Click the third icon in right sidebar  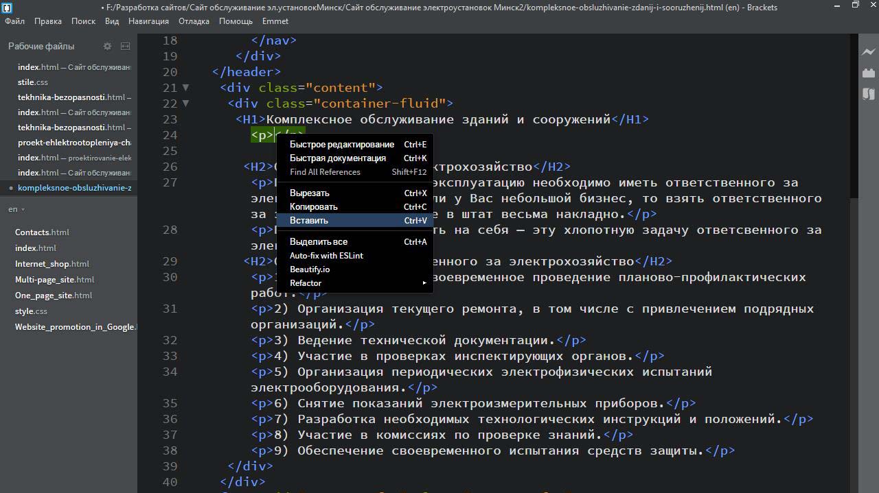point(869,94)
